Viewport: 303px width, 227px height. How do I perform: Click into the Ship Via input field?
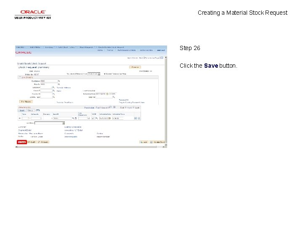click(104, 97)
